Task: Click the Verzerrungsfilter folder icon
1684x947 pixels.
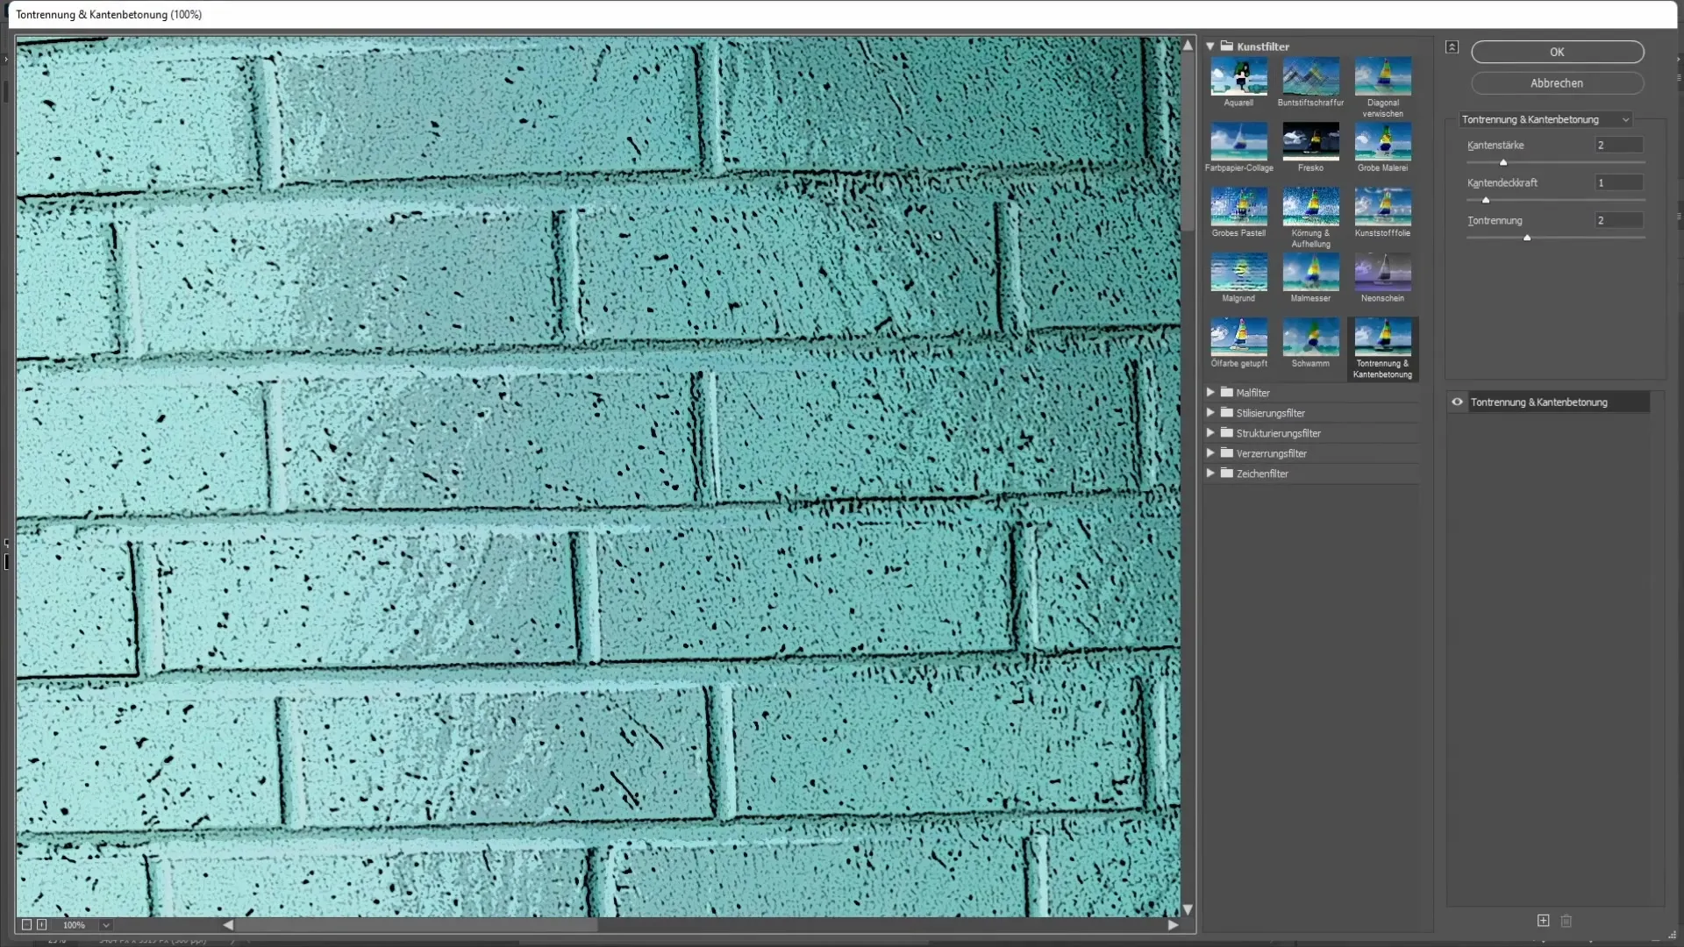Action: 1227,452
